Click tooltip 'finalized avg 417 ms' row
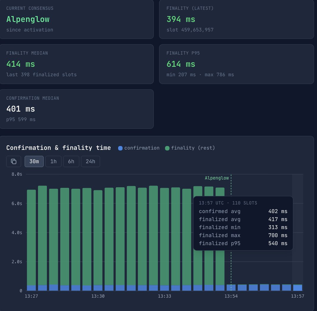Image resolution: width=317 pixels, height=311 pixels. (243, 219)
